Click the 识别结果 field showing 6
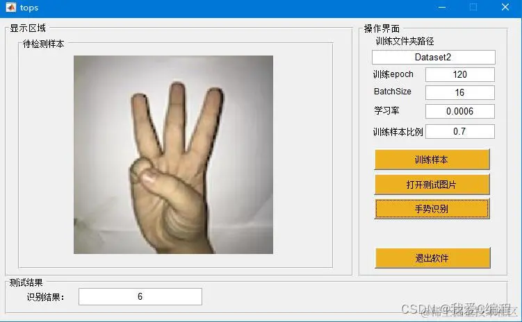522x322 pixels. pos(140,296)
